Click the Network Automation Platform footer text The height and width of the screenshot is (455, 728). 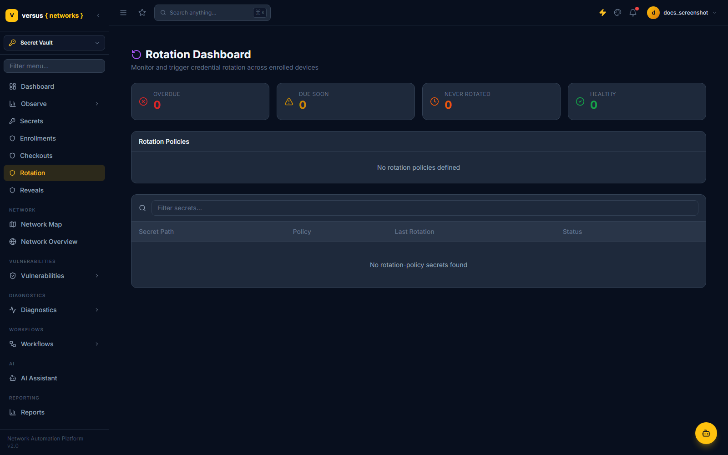[45, 439]
